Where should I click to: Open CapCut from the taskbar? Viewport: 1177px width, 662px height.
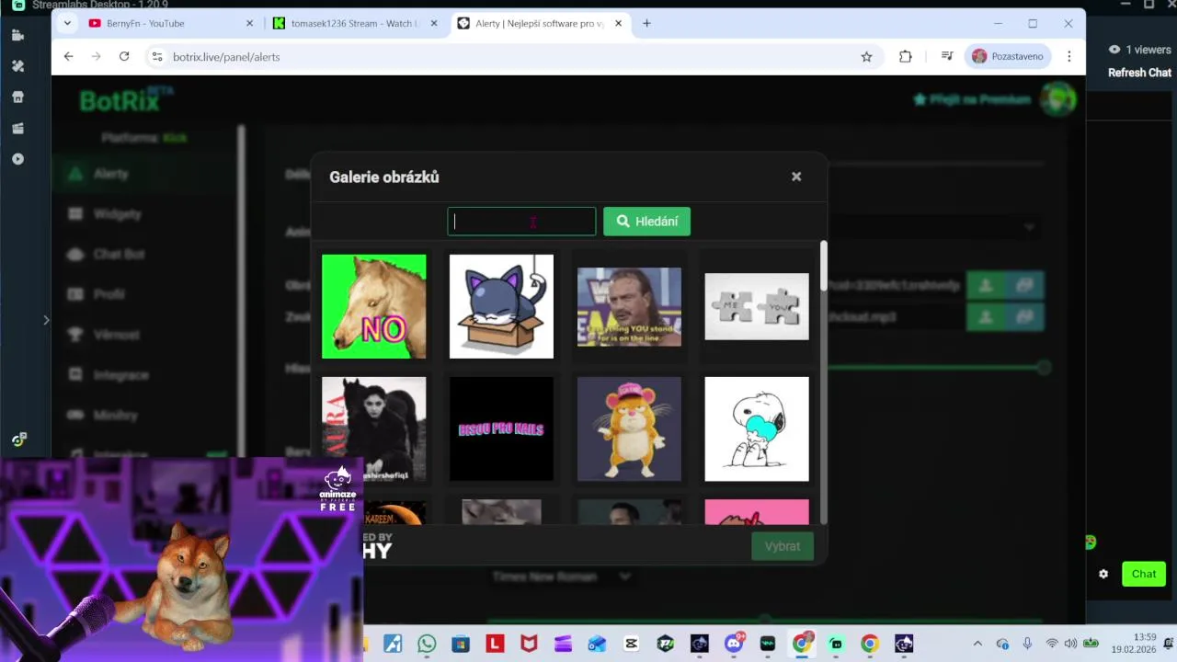[x=631, y=644]
